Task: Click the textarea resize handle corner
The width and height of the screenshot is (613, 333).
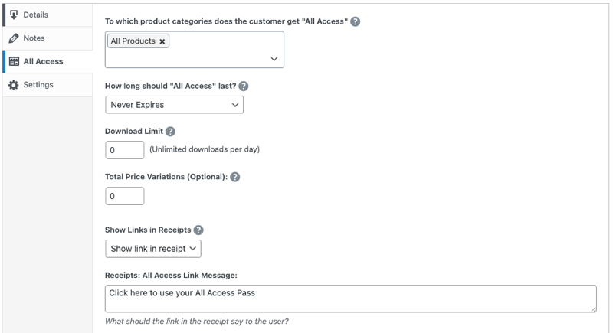Action: click(x=593, y=309)
